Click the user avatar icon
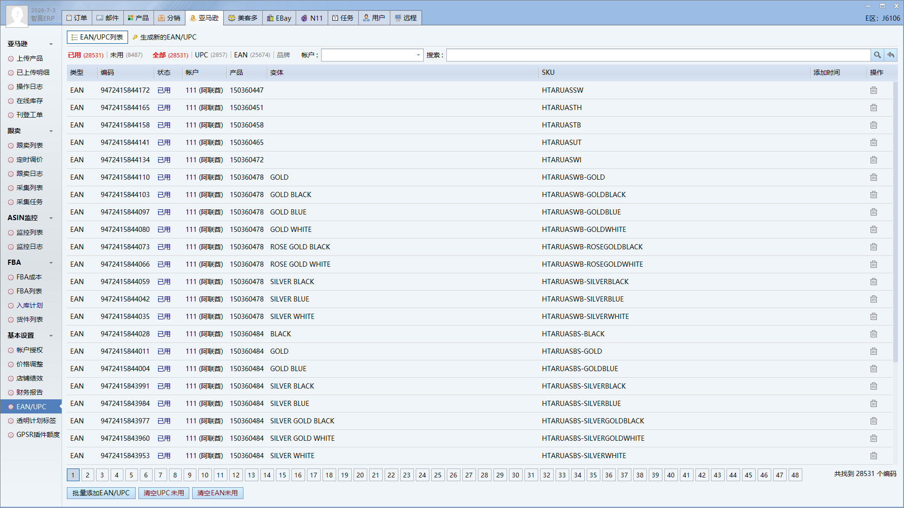Image resolution: width=904 pixels, height=508 pixels. point(17,16)
